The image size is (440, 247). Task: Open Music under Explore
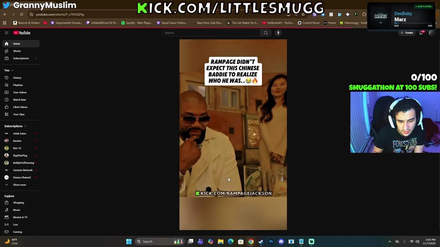[x=21, y=210]
